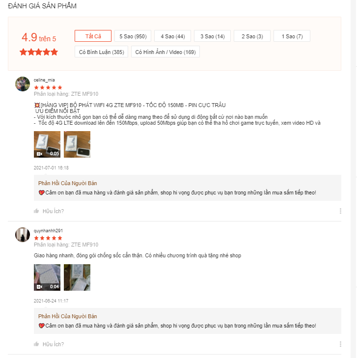Open second image thumbnail in celine_mia's review
This screenshot has width=357, height=358.
pyautogui.click(x=77, y=144)
